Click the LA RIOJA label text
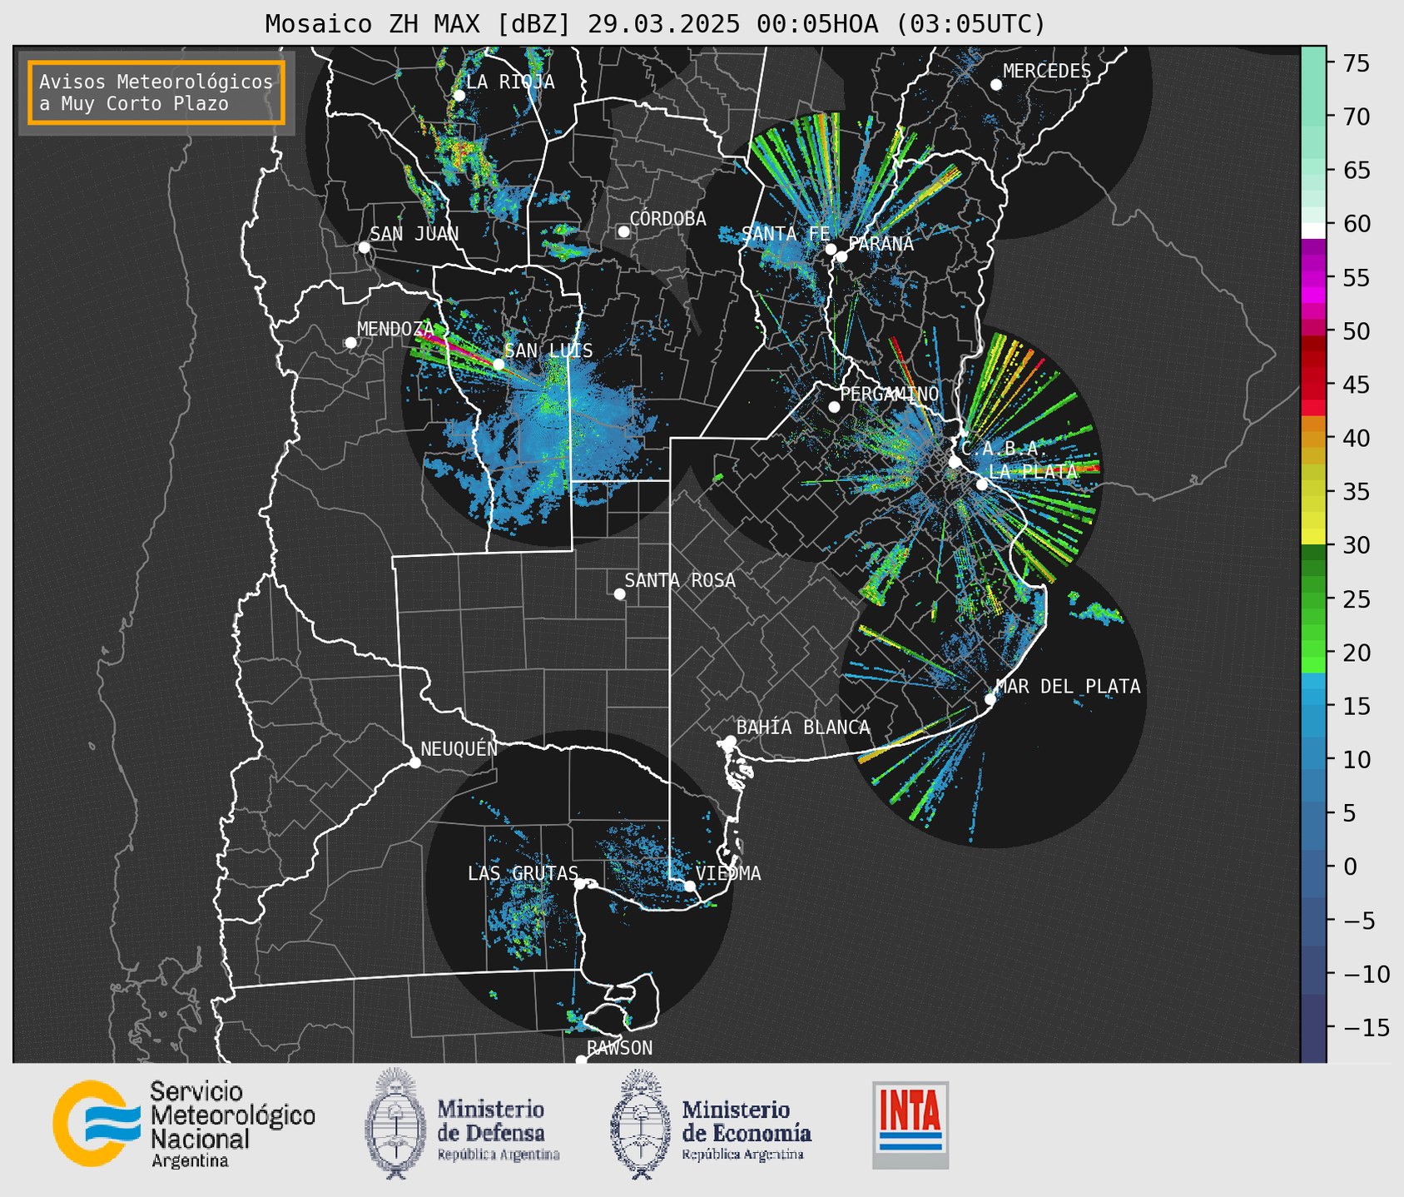 [x=510, y=82]
